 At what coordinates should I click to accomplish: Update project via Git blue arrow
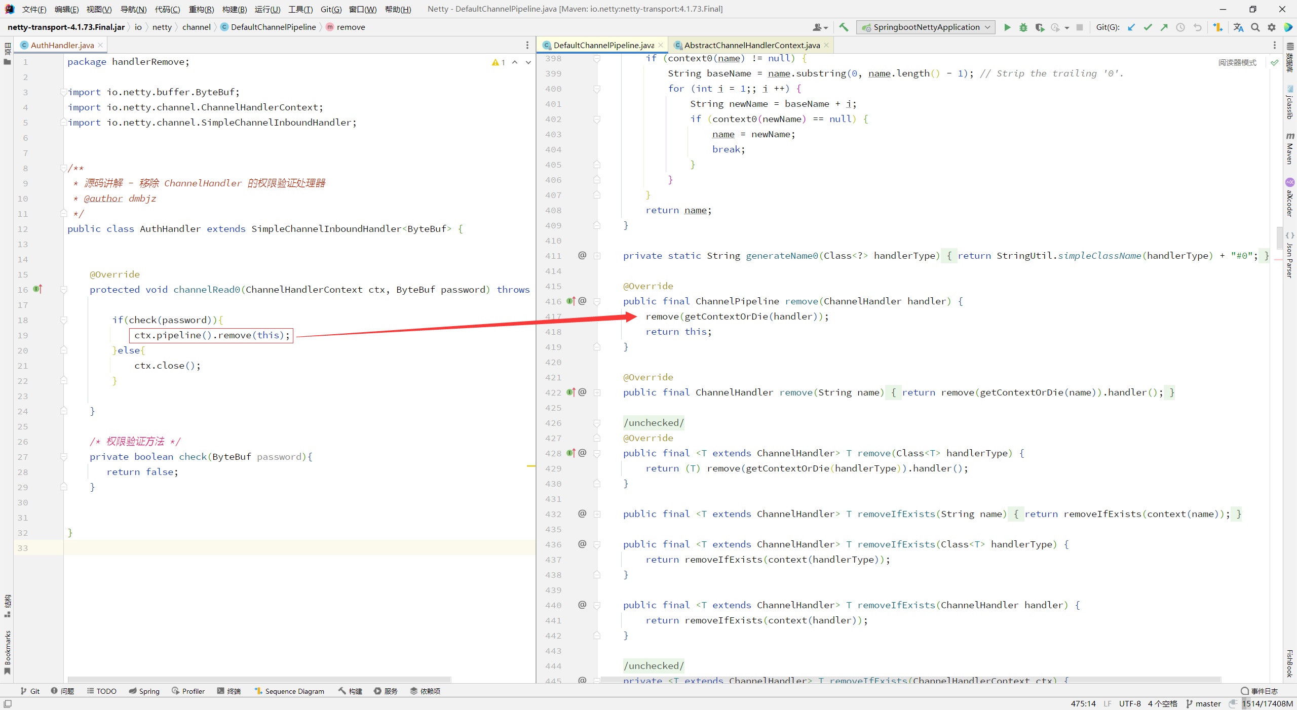(1131, 27)
